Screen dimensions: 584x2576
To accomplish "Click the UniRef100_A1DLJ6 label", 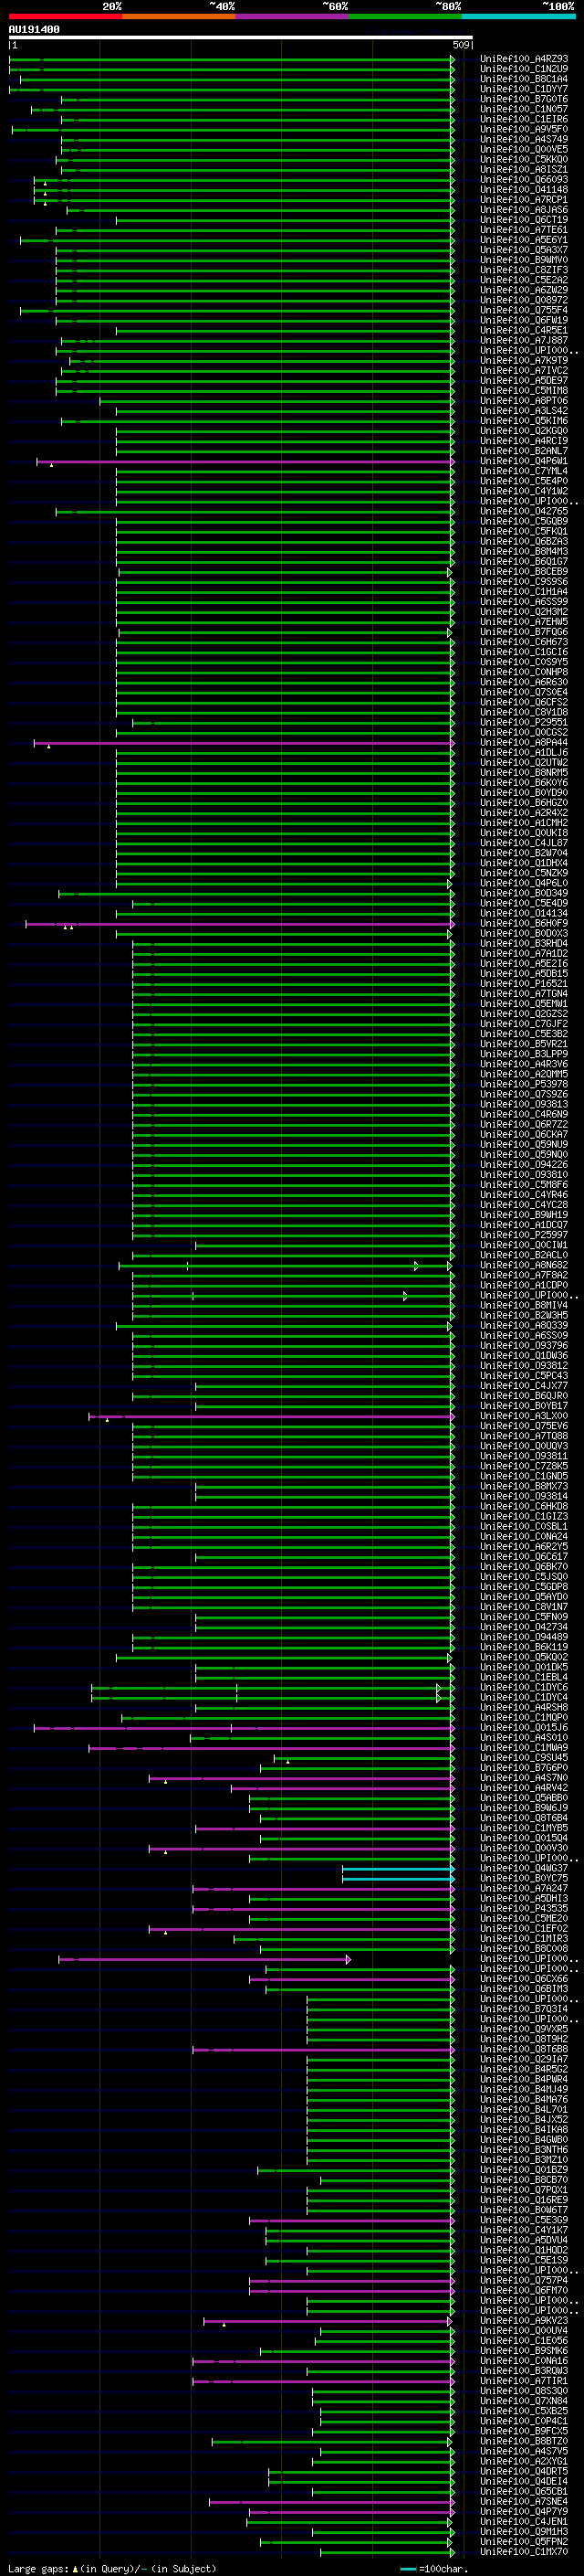I will 524,753.
